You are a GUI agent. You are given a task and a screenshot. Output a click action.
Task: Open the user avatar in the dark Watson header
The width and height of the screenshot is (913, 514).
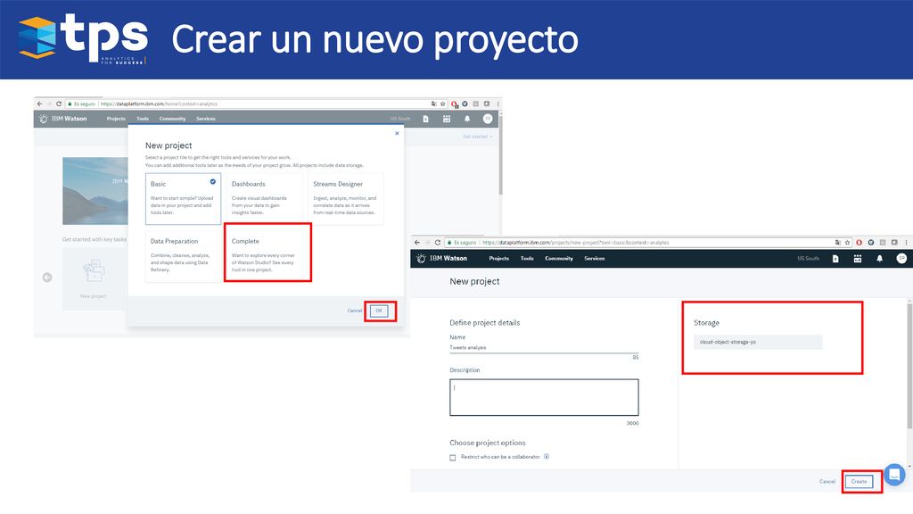pyautogui.click(x=901, y=258)
